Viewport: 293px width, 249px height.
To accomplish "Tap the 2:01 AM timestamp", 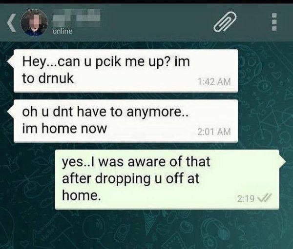I will click(x=214, y=132).
